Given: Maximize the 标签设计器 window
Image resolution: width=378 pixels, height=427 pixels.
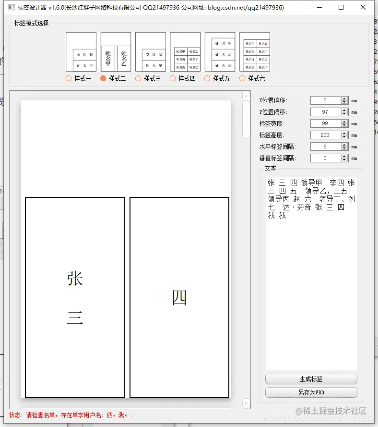Looking at the screenshot, I should coord(341,7).
